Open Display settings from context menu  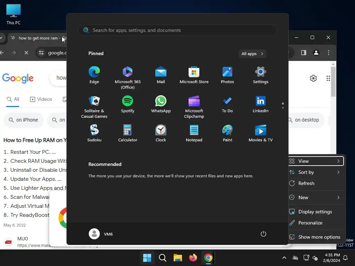pos(316,212)
